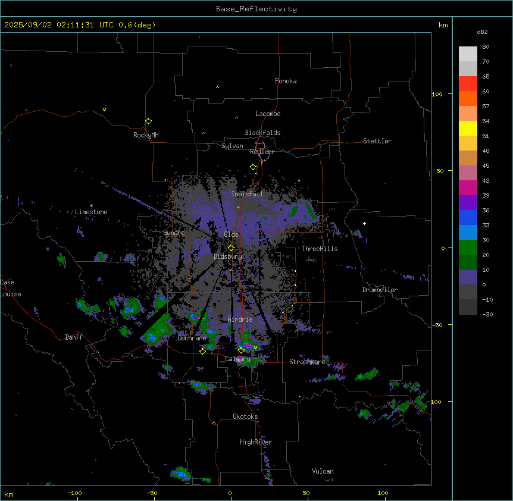This screenshot has width=513, height=501.
Task: Click the Strathmore label
Action: [x=307, y=362]
